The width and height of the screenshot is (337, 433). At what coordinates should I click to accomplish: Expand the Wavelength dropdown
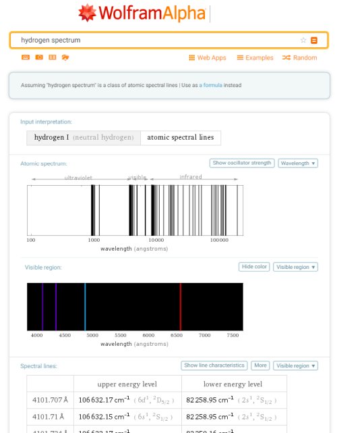[298, 163]
